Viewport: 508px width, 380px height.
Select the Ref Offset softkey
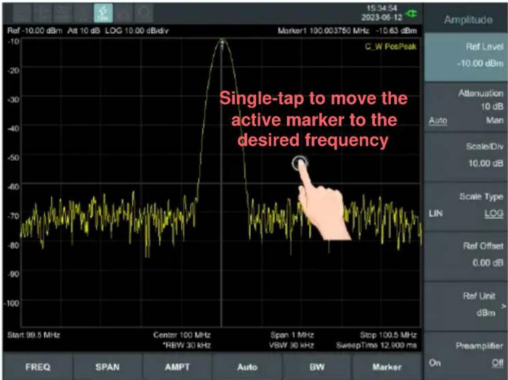466,256
